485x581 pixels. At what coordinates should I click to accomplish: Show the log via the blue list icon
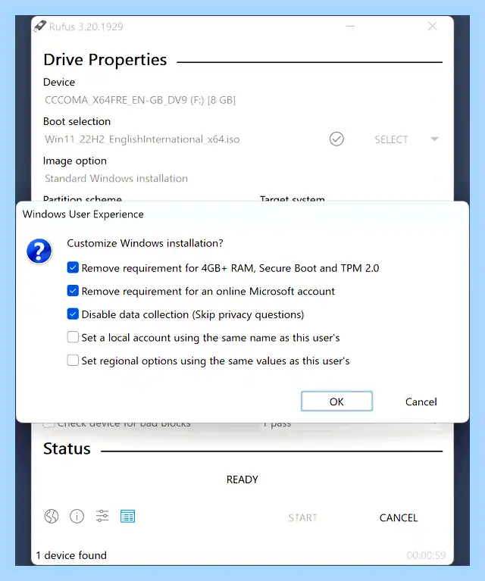click(127, 516)
